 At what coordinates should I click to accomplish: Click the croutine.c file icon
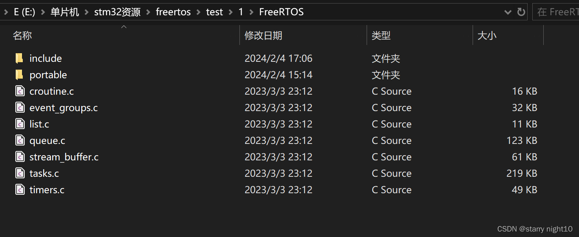pyautogui.click(x=20, y=91)
